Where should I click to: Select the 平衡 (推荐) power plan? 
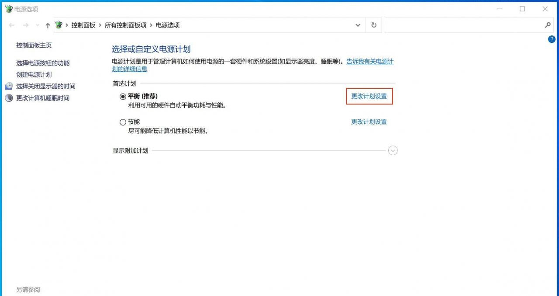pos(123,97)
